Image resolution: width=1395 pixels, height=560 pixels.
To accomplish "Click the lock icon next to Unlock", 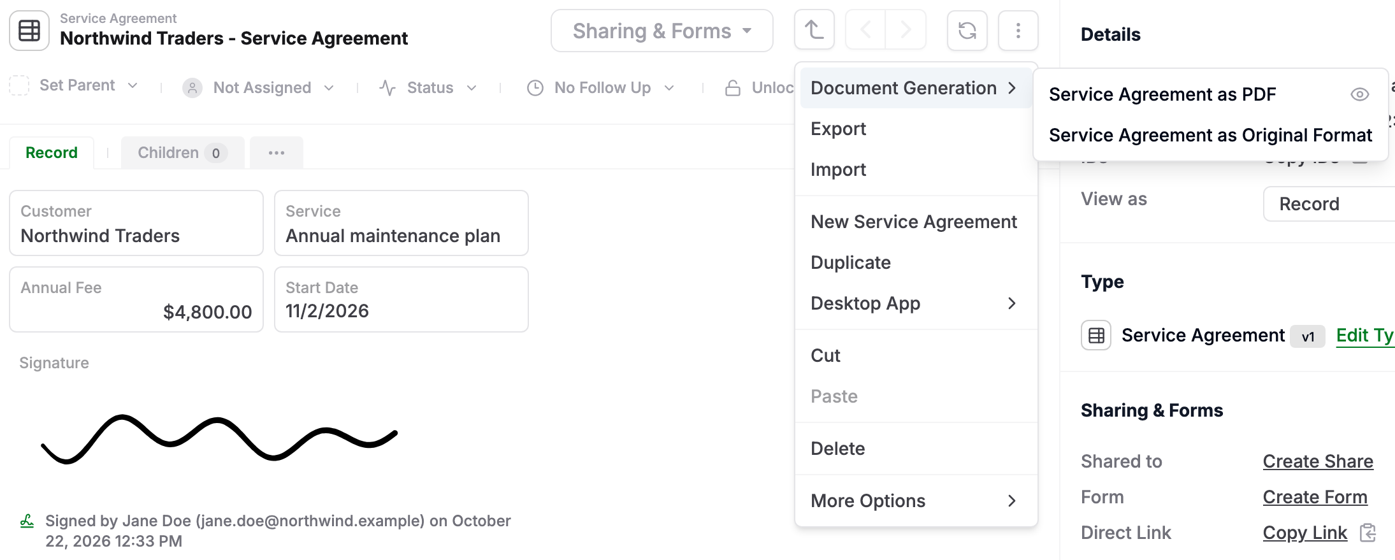I will click(x=733, y=88).
